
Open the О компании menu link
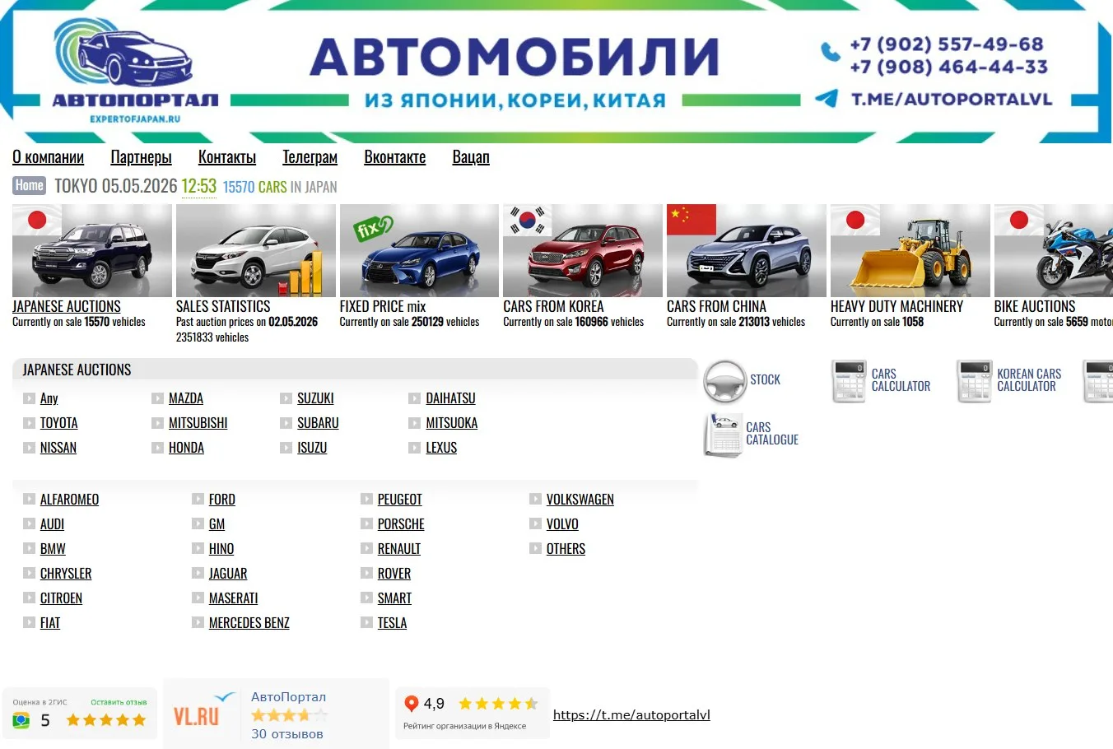tap(48, 157)
